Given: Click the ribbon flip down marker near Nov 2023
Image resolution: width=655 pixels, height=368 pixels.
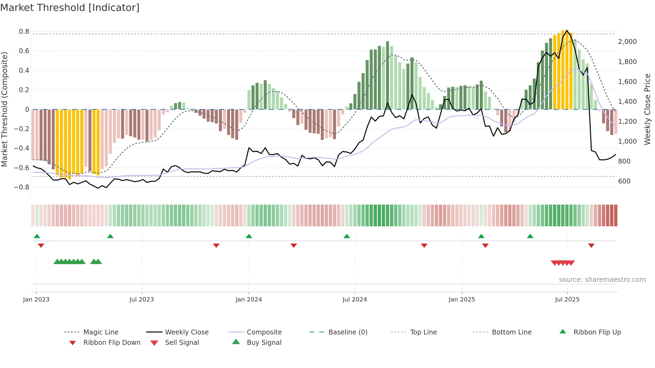Looking at the screenshot, I should tap(216, 246).
